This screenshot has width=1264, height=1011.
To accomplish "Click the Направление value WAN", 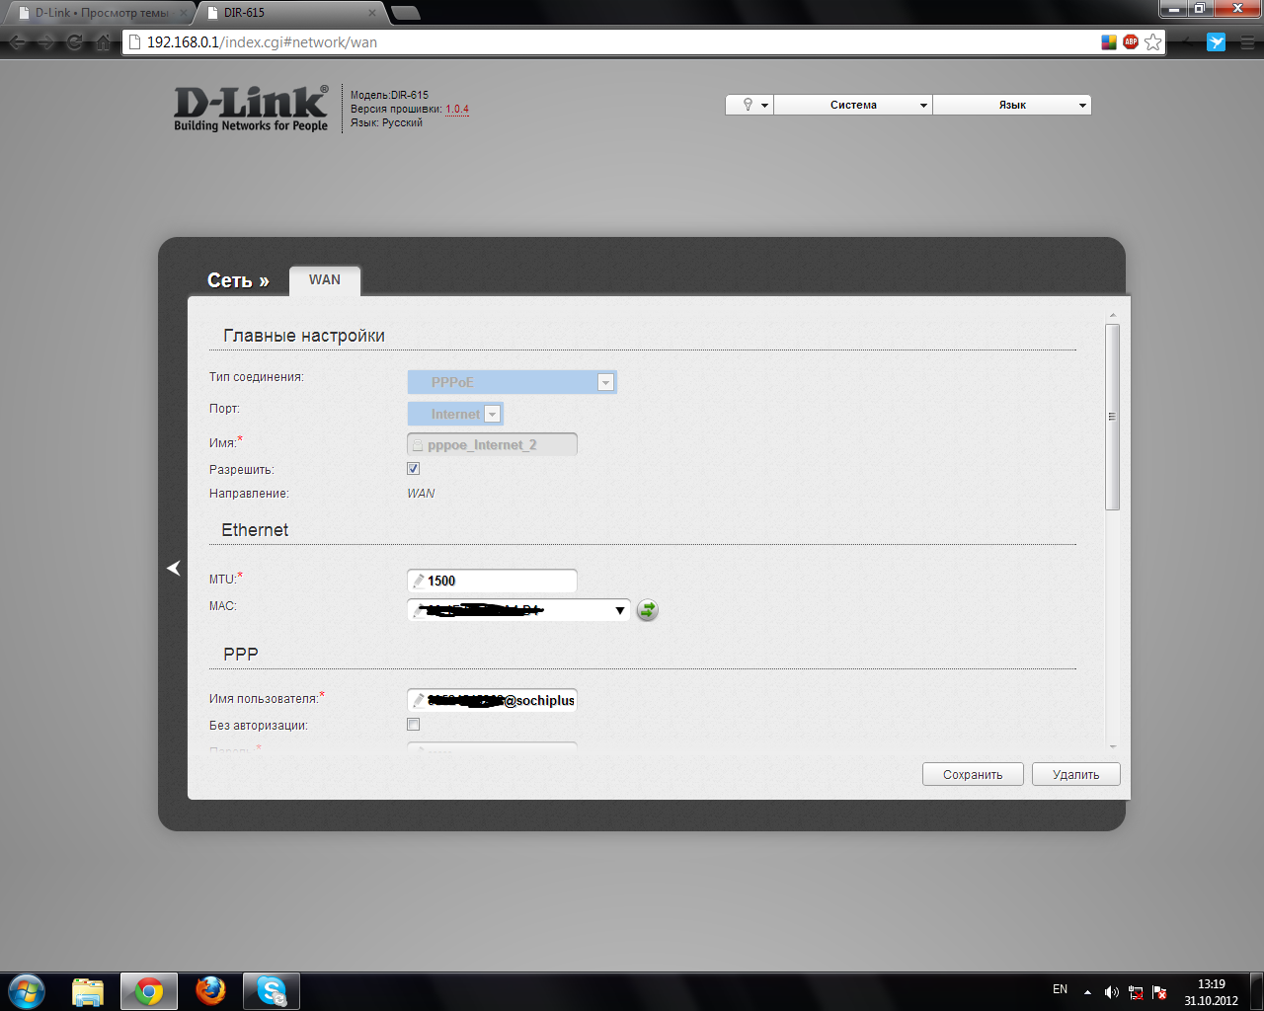I will [421, 494].
